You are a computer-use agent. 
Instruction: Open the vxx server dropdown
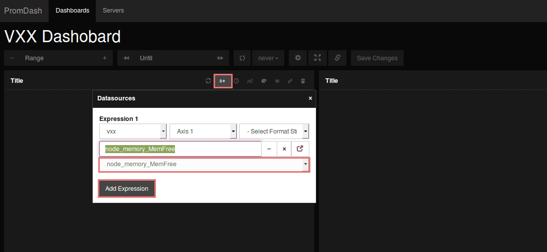133,132
